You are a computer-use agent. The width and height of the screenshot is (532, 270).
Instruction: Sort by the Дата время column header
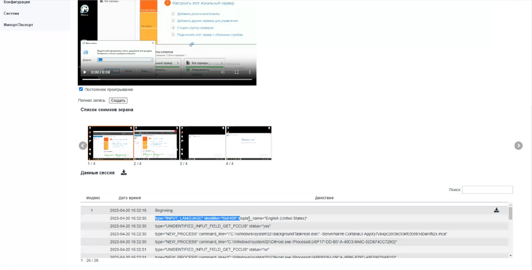130,198
